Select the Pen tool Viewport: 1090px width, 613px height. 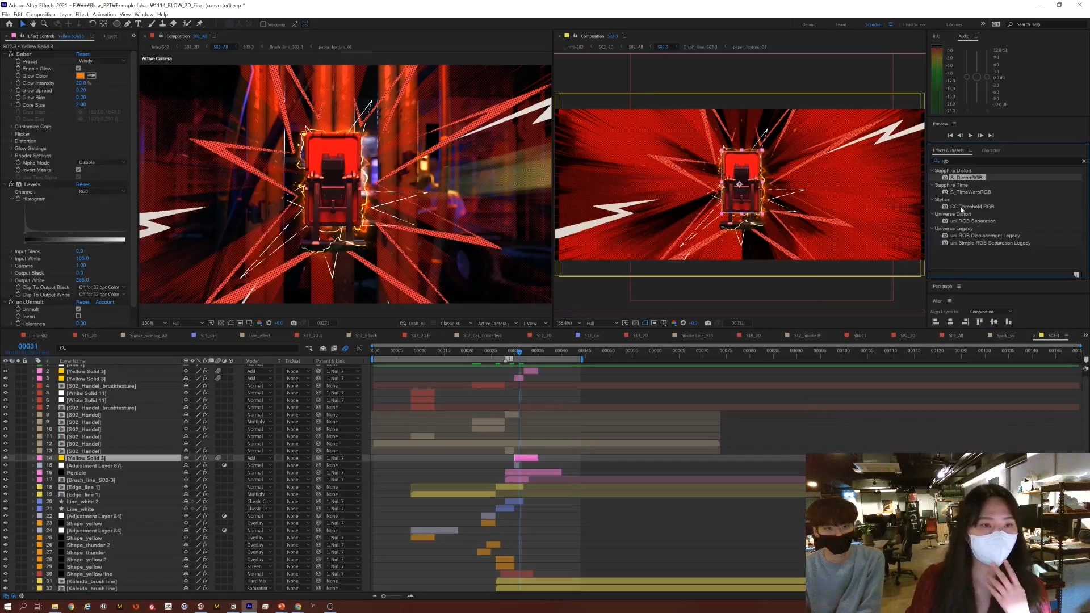click(128, 24)
